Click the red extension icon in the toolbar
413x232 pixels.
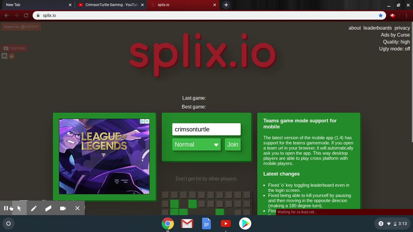click(x=393, y=15)
